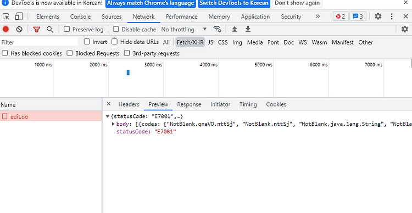412x213 pixels.
Task: Switch to the Performance tab
Action: [181, 16]
